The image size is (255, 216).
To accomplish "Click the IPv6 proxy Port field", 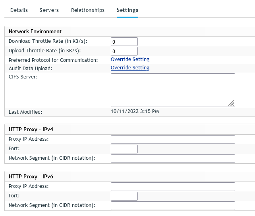I will tap(124, 196).
